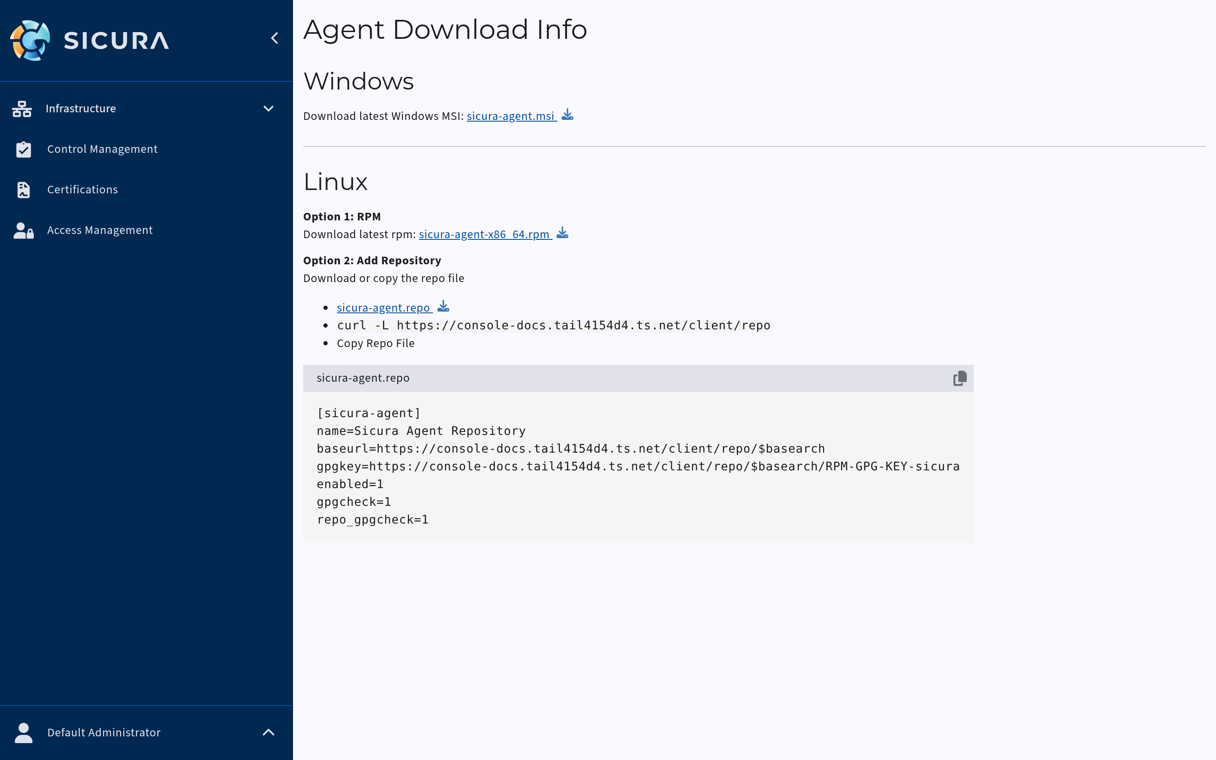
Task: Click the 'repo_gpgcheck=1' line
Action: [372, 520]
